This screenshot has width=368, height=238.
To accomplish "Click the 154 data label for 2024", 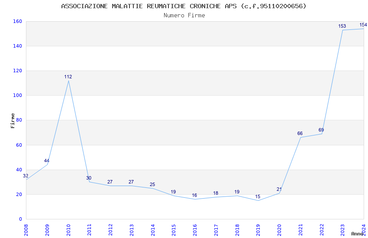I will pos(363,25).
